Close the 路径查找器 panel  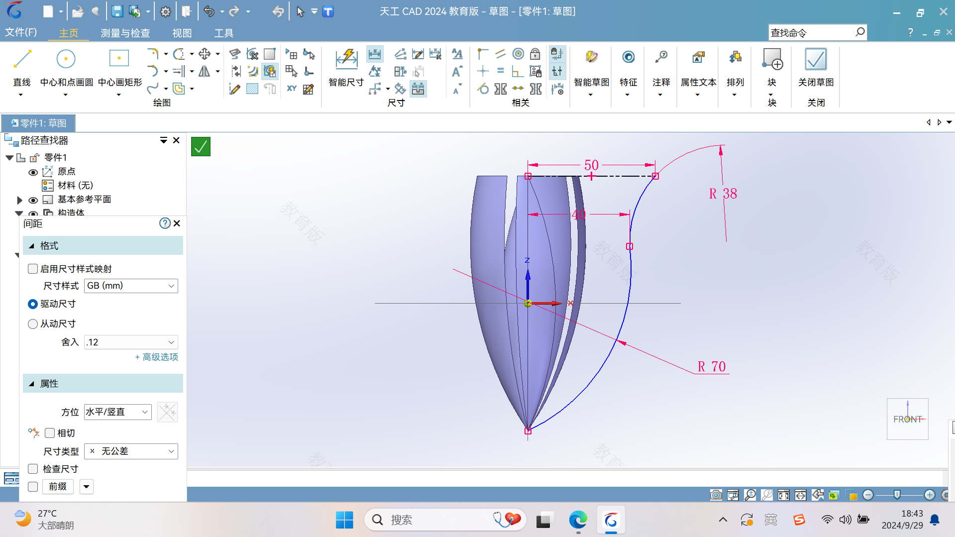(x=176, y=140)
